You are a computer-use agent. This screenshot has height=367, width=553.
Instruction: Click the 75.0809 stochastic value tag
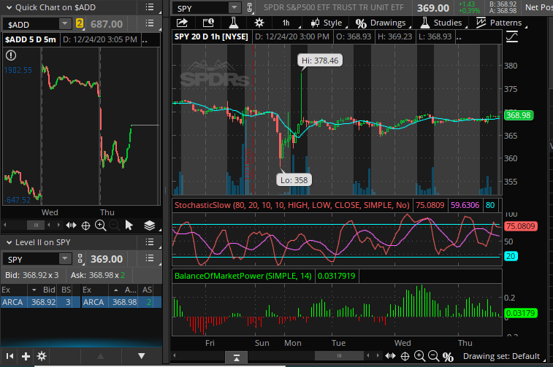(x=521, y=226)
